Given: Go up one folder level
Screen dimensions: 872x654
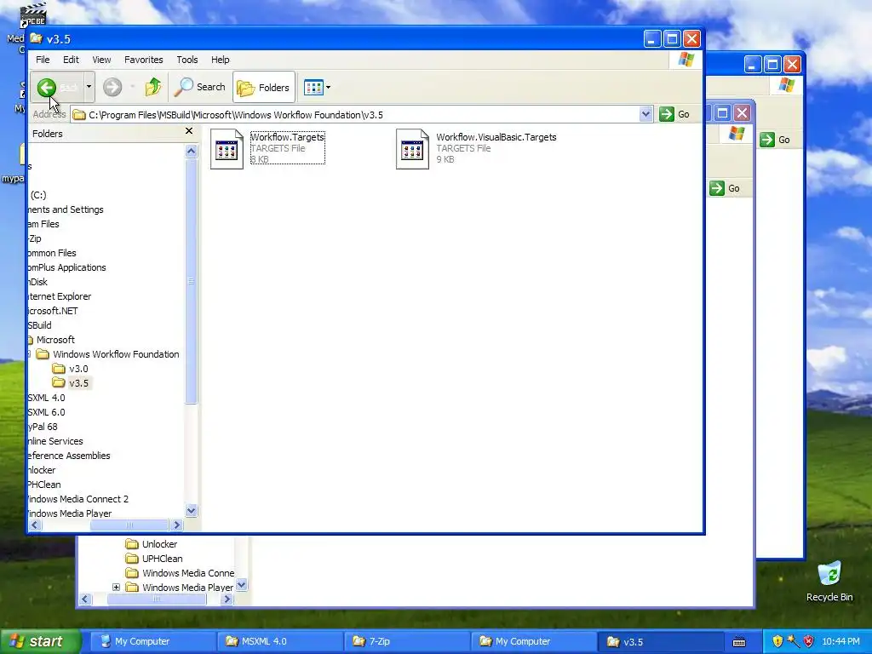Looking at the screenshot, I should click(153, 87).
